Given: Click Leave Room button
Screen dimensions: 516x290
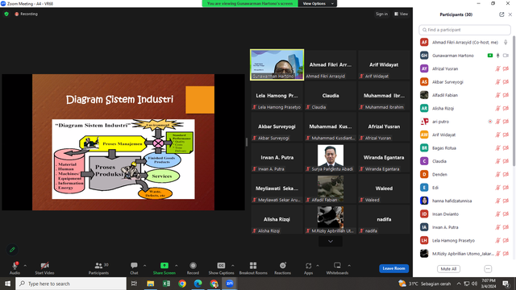Looking at the screenshot, I should pyautogui.click(x=394, y=268).
